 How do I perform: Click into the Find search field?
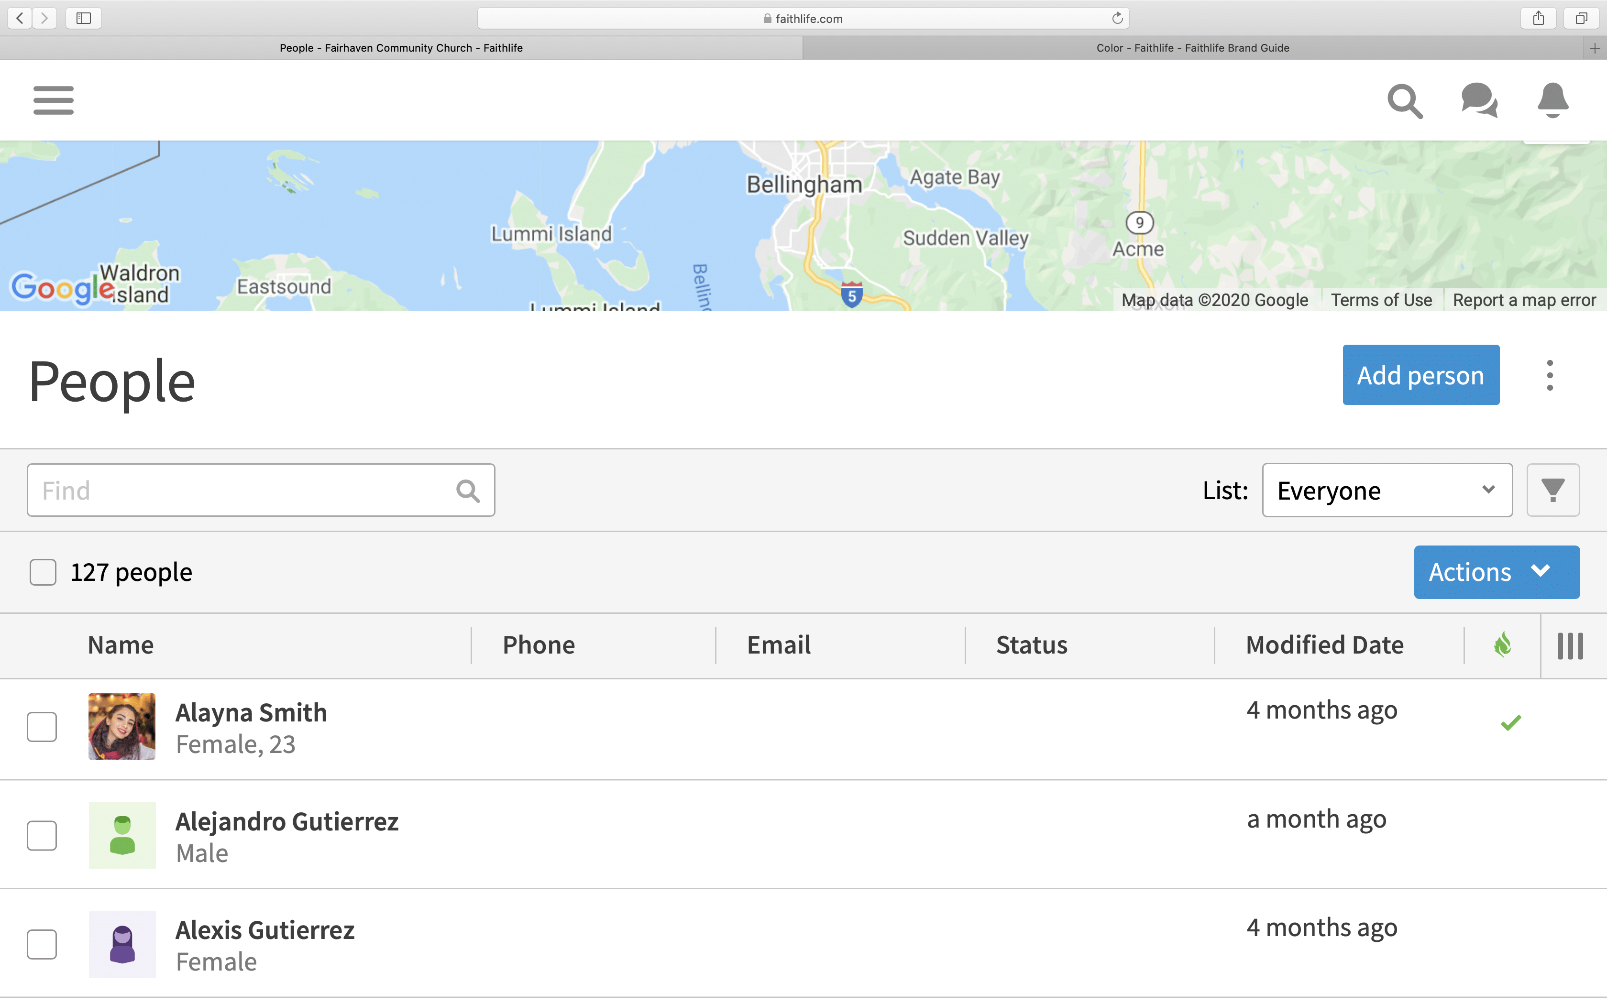(x=260, y=490)
